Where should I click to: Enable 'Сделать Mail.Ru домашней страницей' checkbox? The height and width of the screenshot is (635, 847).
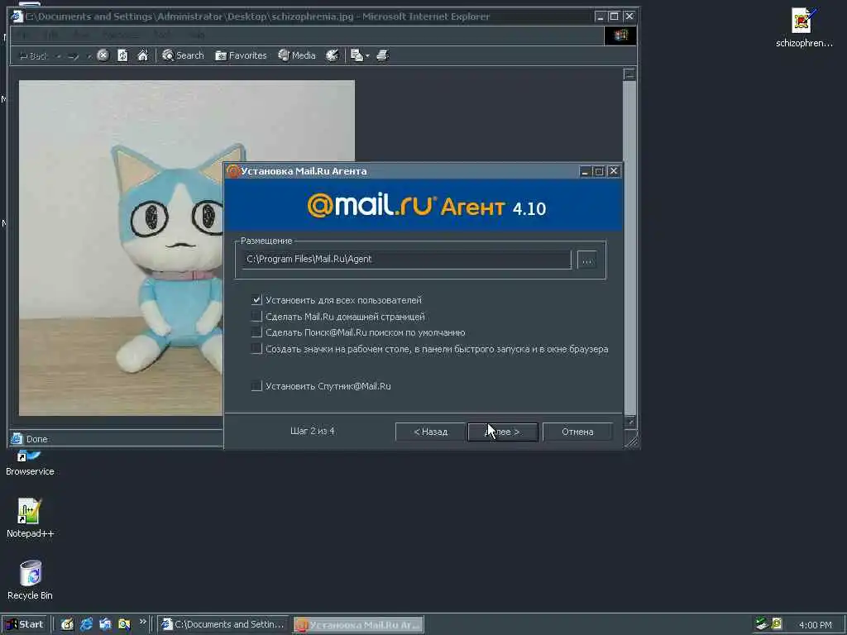256,316
